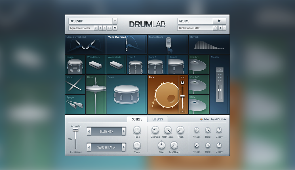
Task: Select the Tom 3 drum pad
Action: coord(178,64)
